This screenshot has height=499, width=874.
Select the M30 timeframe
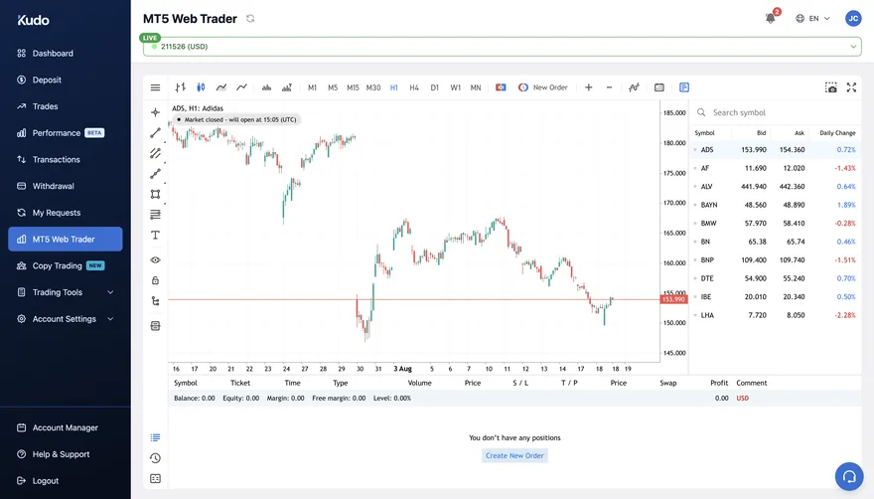[x=373, y=87]
